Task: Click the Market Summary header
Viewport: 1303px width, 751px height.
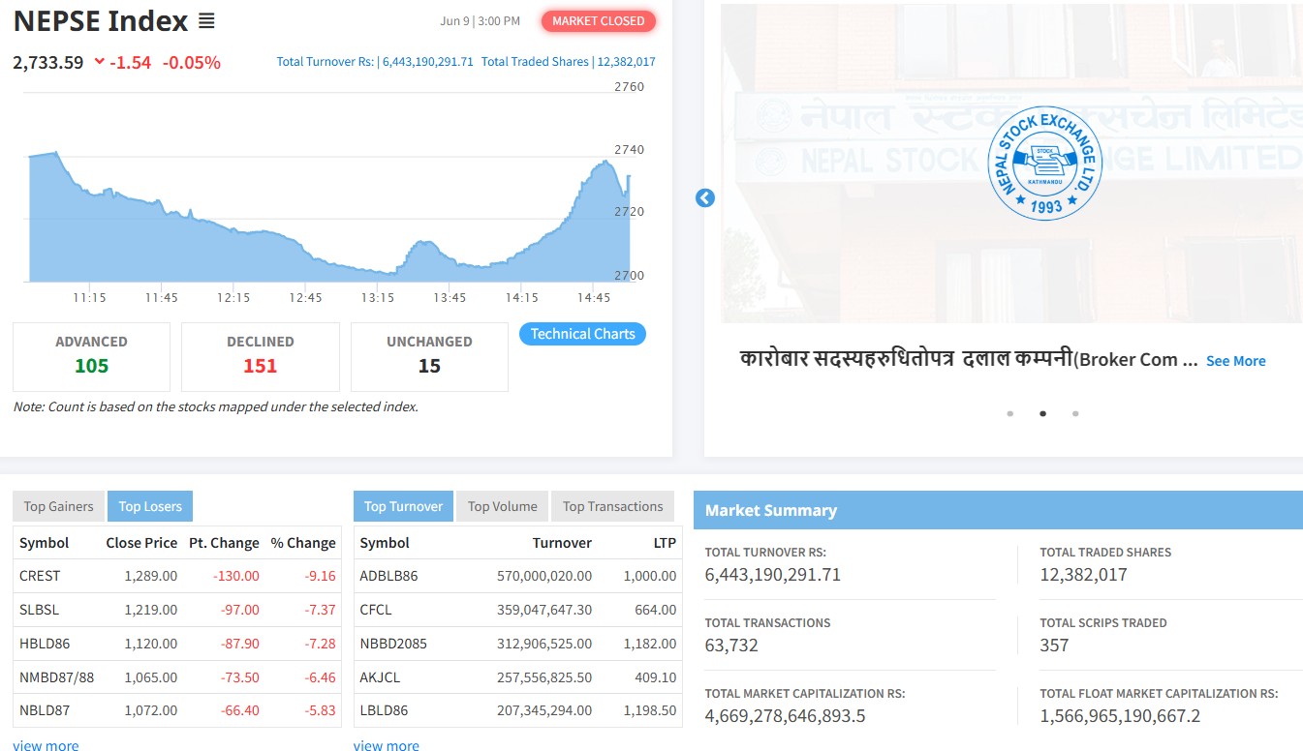Action: coord(998,510)
